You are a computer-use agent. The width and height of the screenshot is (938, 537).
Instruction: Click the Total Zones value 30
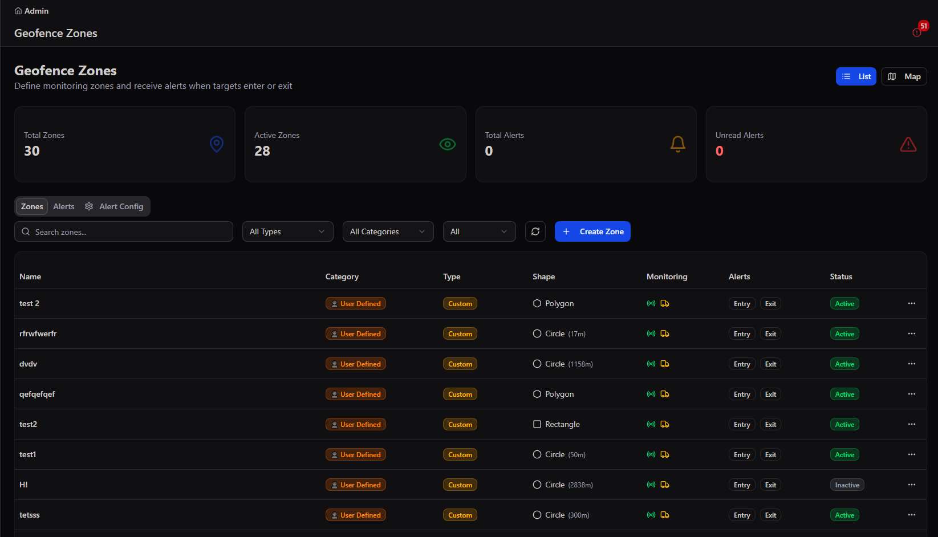[x=32, y=151]
